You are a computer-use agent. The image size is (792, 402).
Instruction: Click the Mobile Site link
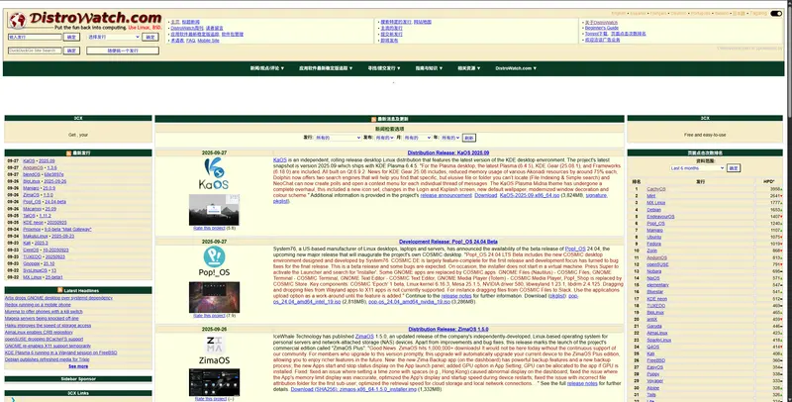pos(208,41)
